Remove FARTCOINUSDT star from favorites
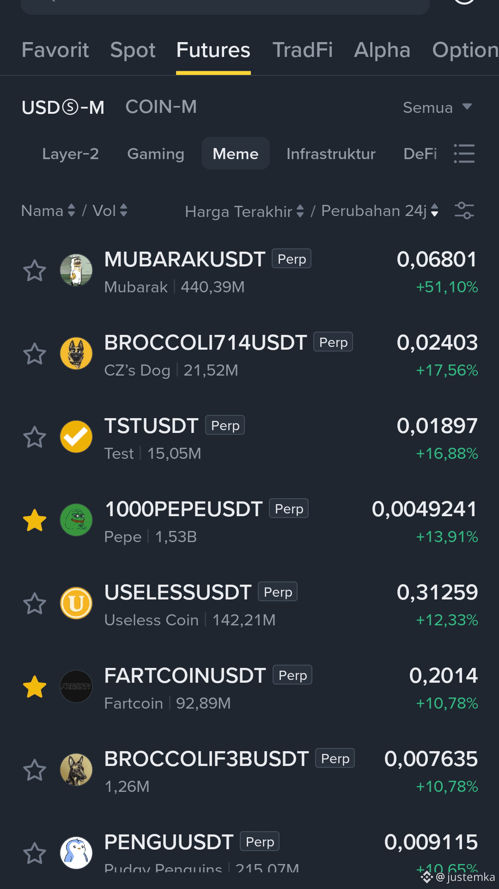The image size is (499, 889). 35,687
